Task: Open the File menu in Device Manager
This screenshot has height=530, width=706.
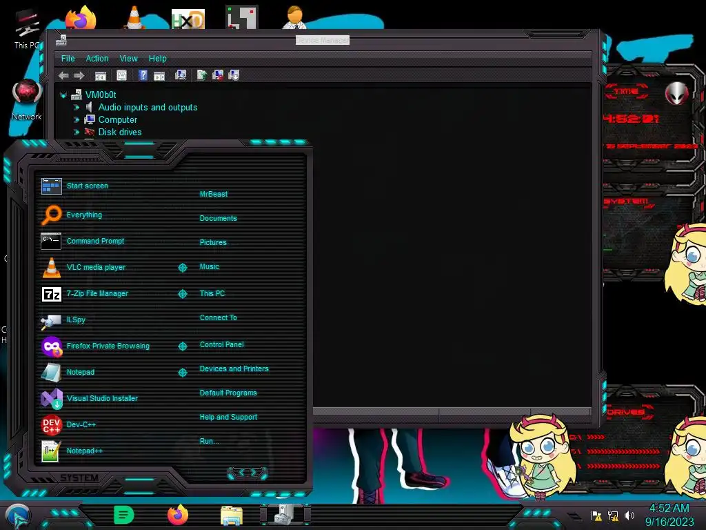Action: tap(68, 59)
